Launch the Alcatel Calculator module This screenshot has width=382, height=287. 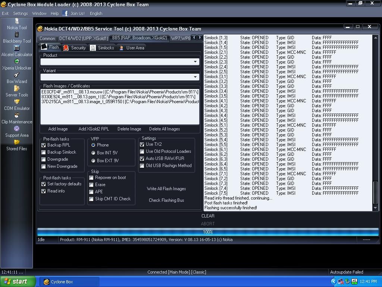17,51
